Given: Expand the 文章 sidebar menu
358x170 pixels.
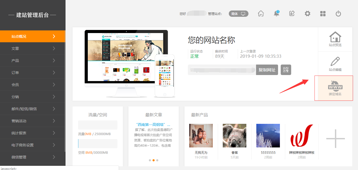Looking at the screenshot, I should [x=33, y=49].
